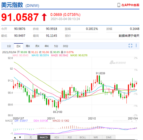
Task: Switch to the 周K chart tab
Action: point(28,46)
